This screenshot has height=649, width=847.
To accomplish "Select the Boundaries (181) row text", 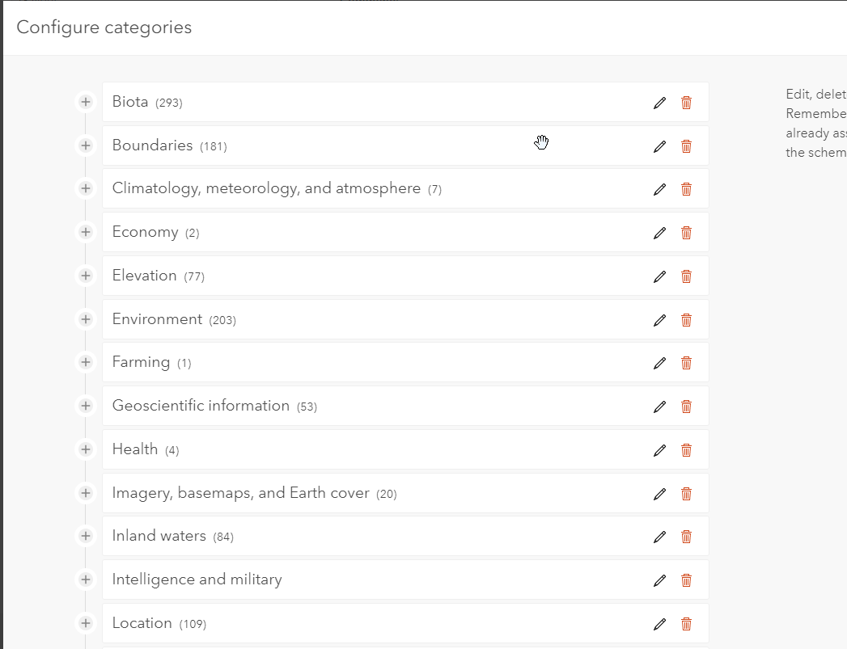I will click(170, 145).
